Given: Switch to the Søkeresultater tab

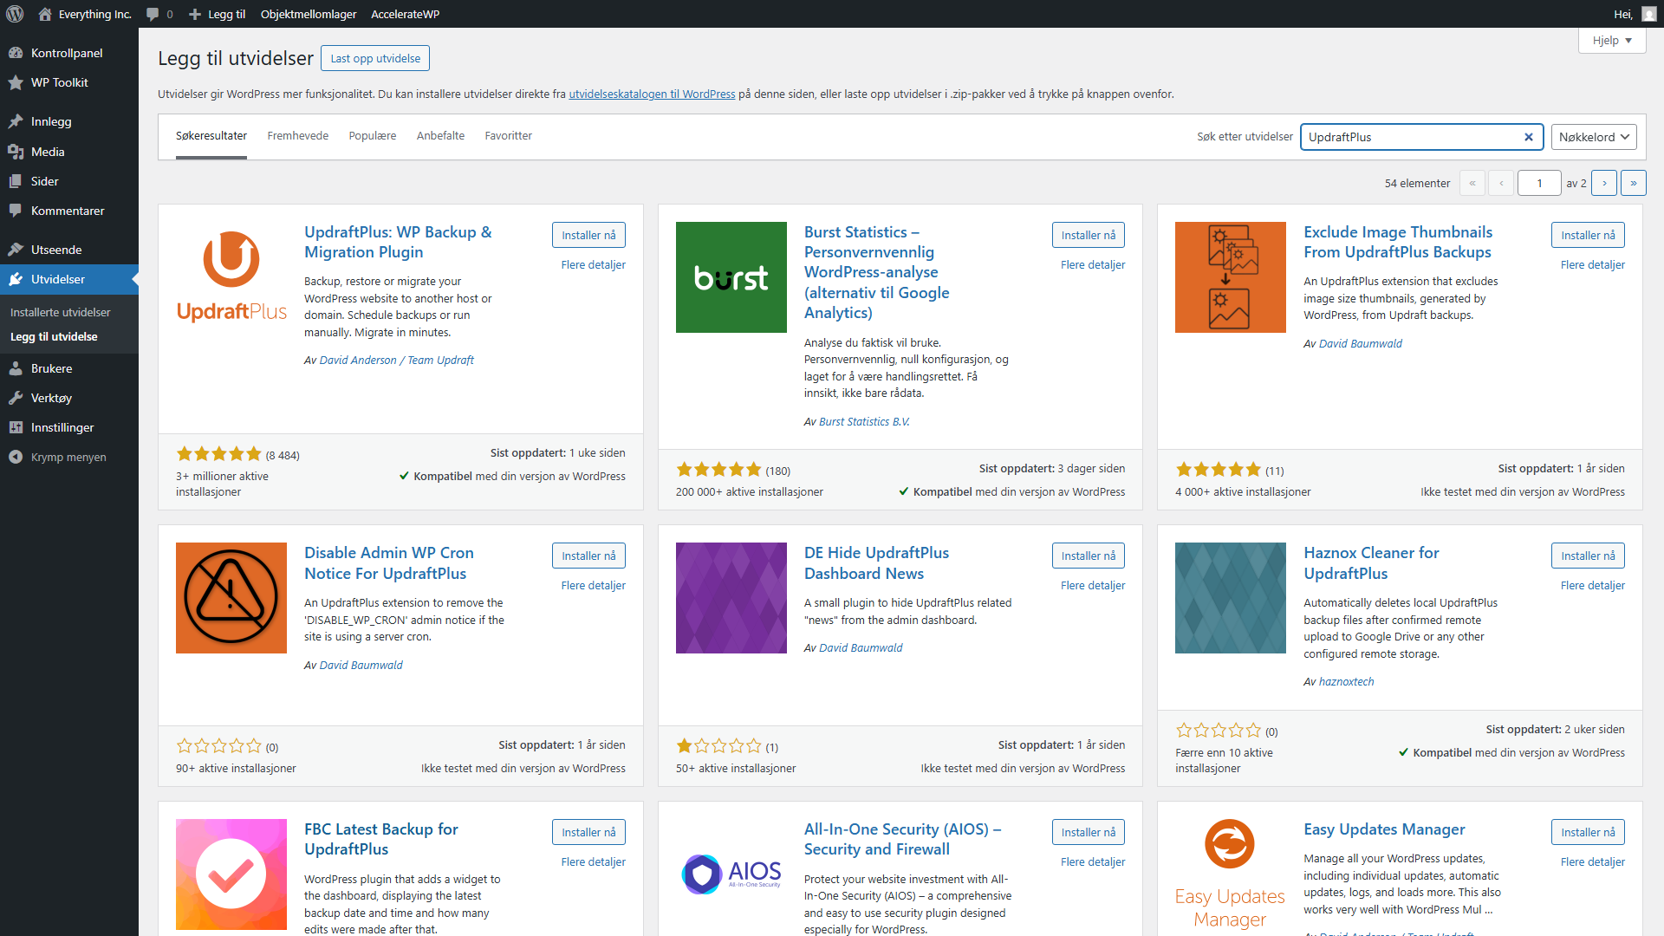Looking at the screenshot, I should pyautogui.click(x=211, y=136).
